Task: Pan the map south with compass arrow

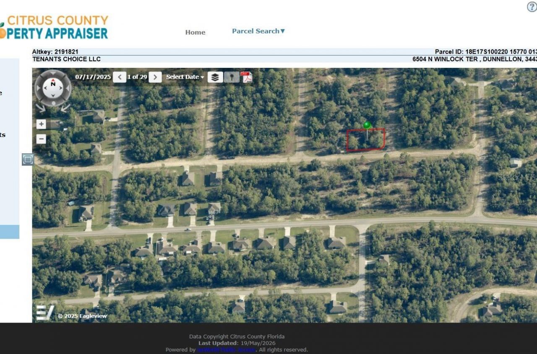Action: pos(53,96)
